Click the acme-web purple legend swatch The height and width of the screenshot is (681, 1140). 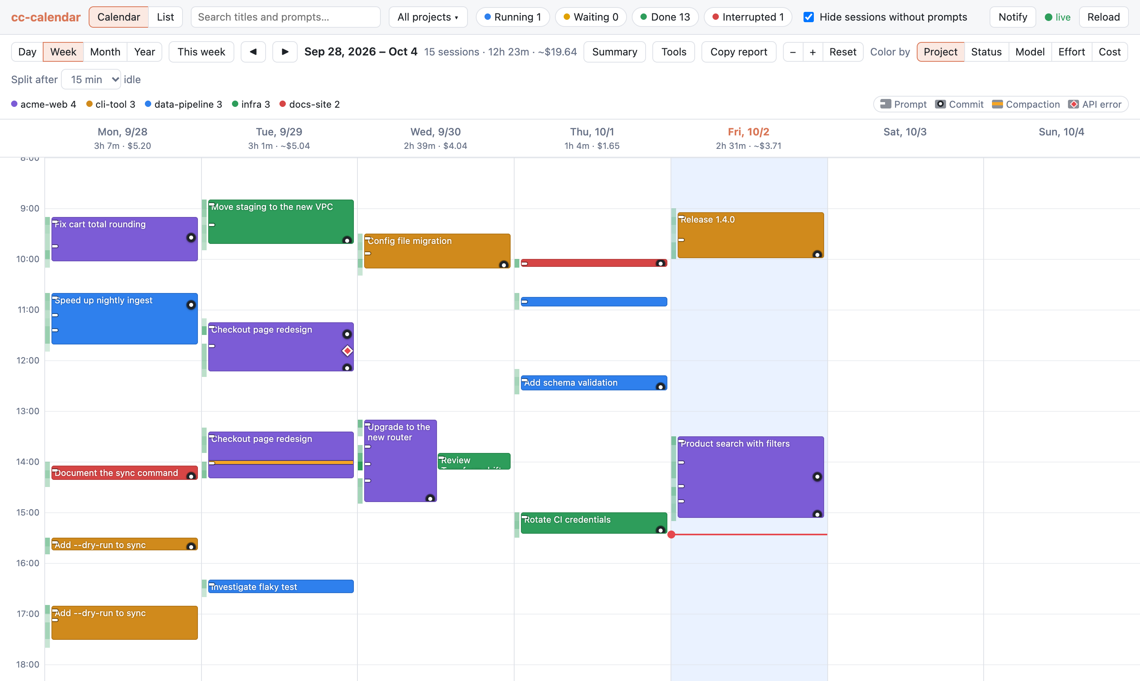click(14, 104)
